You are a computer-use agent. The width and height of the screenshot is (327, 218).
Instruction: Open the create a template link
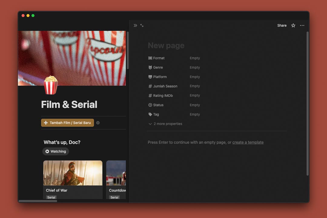(x=248, y=142)
